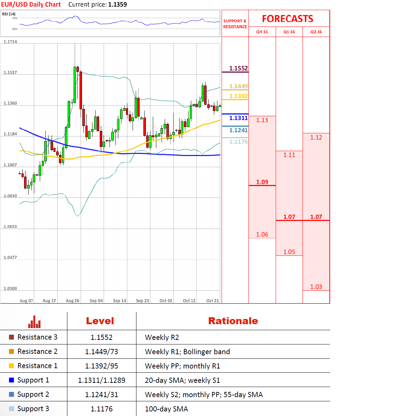The height and width of the screenshot is (416, 402).
Task: Click the 'Rationale' table column header
Action: pyautogui.click(x=233, y=321)
